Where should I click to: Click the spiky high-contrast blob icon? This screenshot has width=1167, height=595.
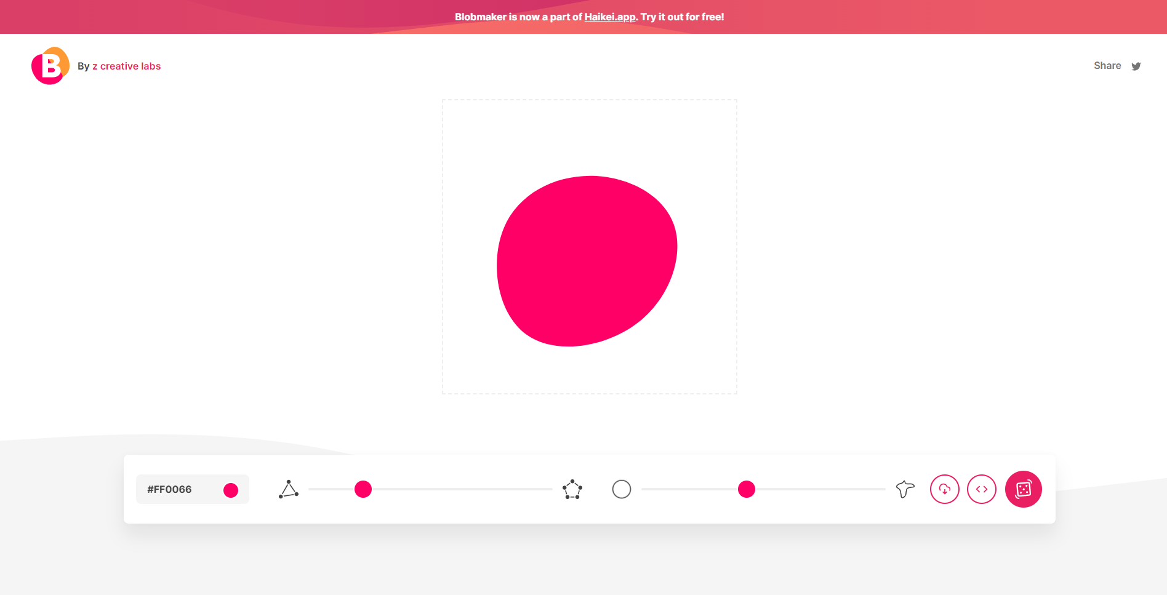tap(905, 489)
